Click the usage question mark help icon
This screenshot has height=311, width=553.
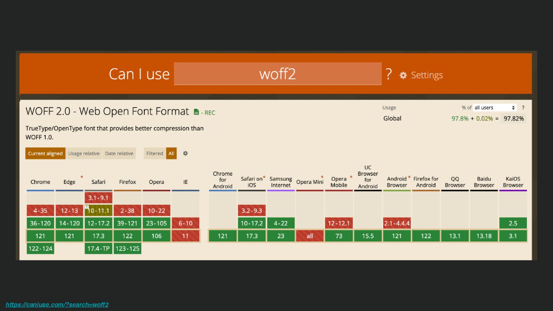[523, 108]
